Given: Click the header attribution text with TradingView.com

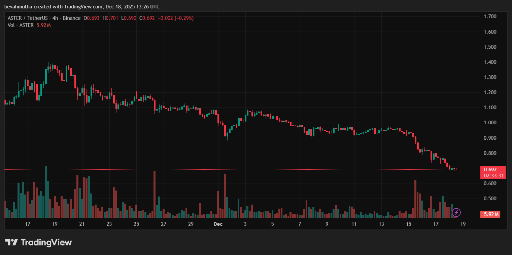Looking at the screenshot, I should [82, 7].
